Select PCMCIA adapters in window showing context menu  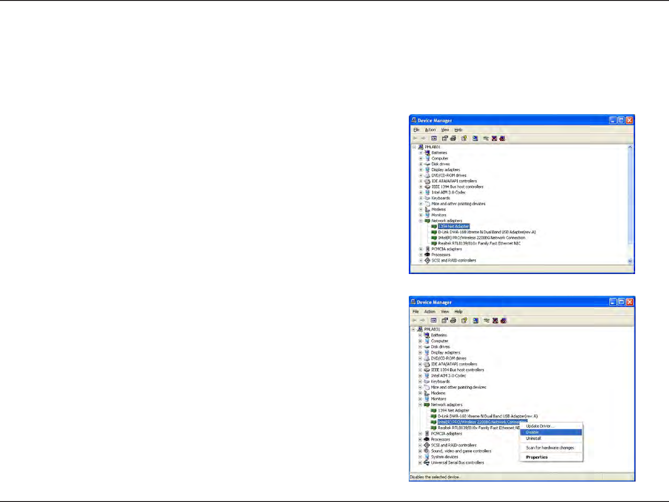446,434
